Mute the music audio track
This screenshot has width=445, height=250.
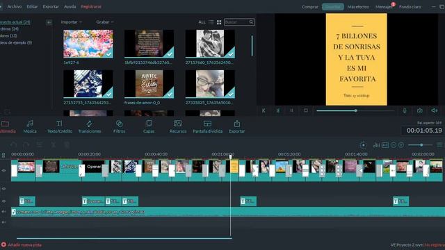pyautogui.click(x=3, y=212)
